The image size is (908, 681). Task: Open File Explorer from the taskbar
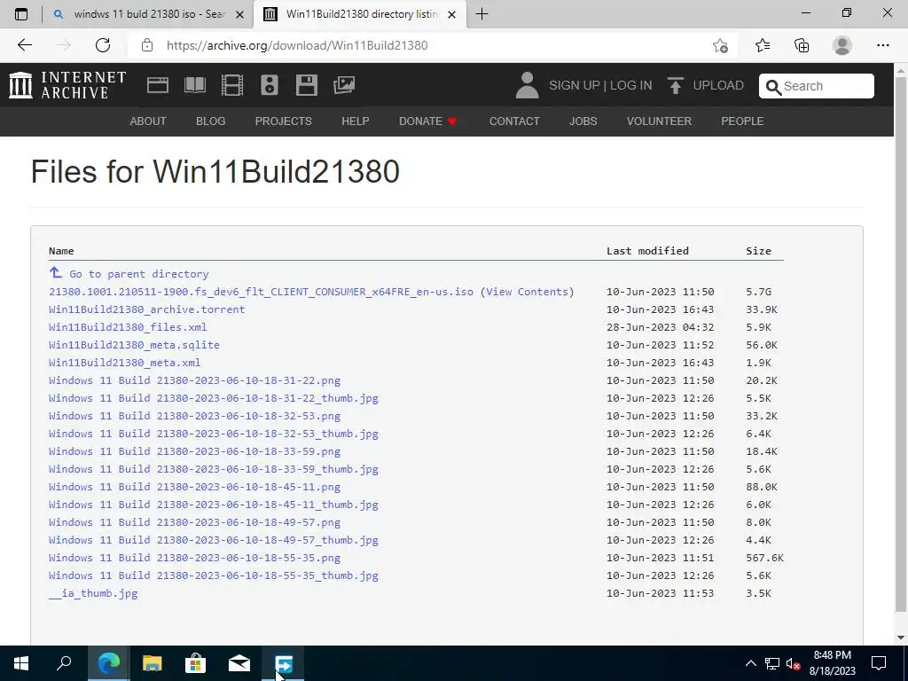pos(152,663)
